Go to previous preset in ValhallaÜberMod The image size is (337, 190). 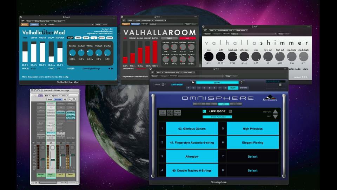pyautogui.click(x=109, y=69)
